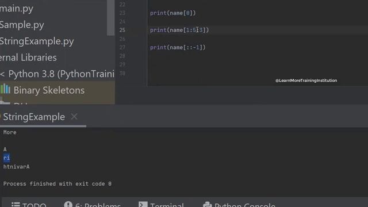Click line 23 print(name[0]) code
Viewport: 368px width, 207px height.
point(172,13)
